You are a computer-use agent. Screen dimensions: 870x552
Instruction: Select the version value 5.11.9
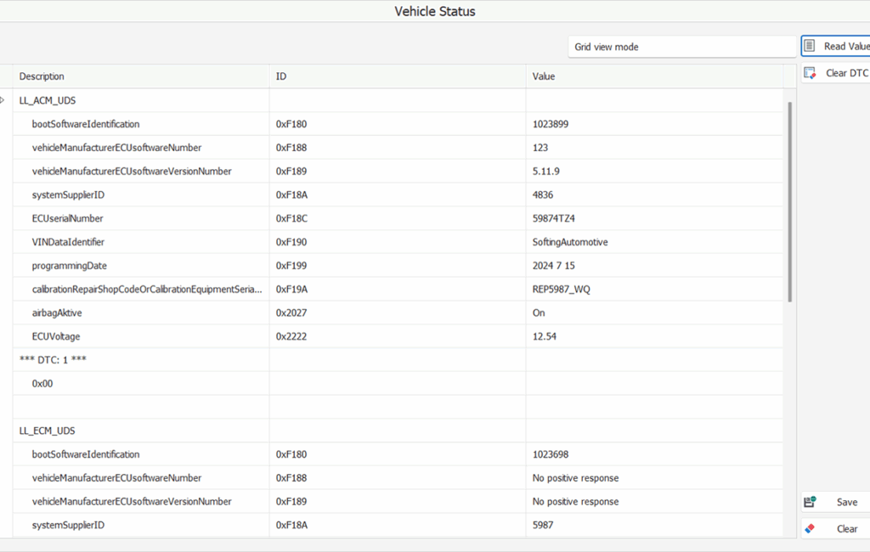point(546,172)
